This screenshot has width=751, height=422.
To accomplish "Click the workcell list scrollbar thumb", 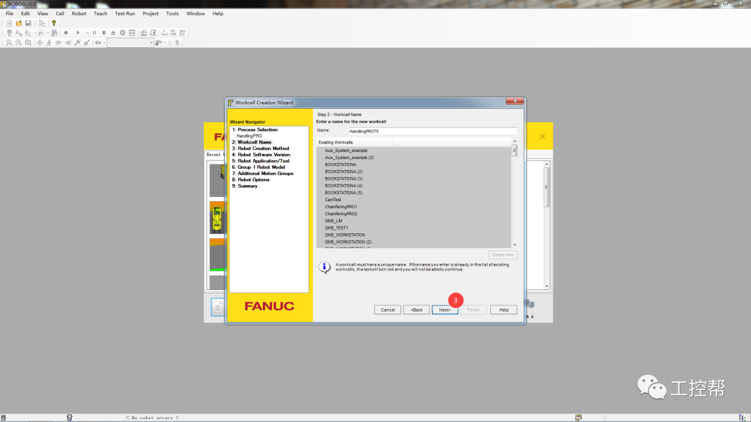I will (x=515, y=151).
